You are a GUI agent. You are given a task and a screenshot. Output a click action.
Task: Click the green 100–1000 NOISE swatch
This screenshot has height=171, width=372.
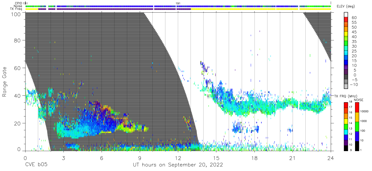[x=357, y=126]
